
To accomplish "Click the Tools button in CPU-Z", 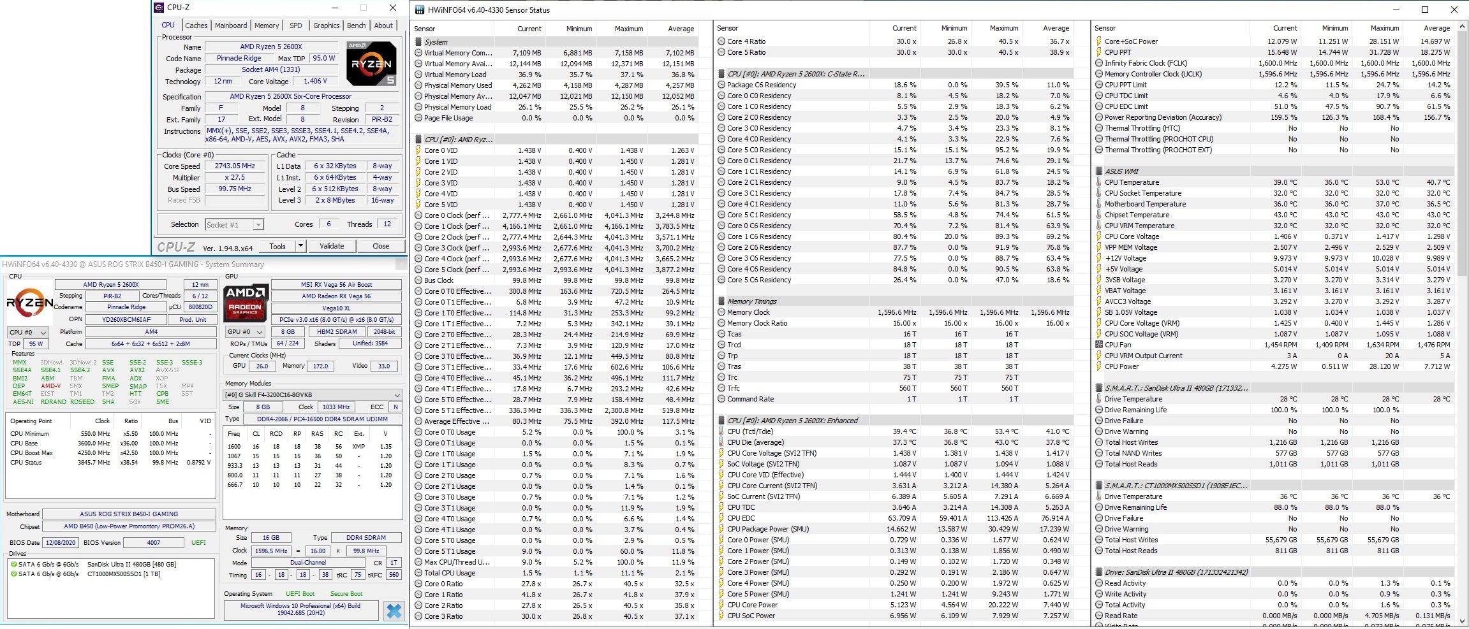I will [x=277, y=246].
